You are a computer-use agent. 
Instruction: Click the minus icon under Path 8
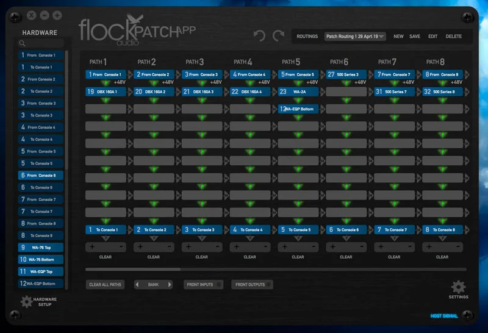[458, 247]
